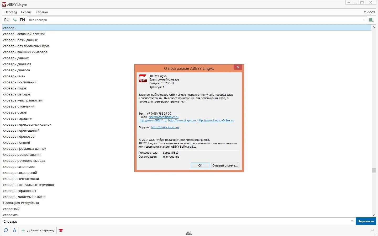Click 'словарь основ' entry

click(15, 112)
